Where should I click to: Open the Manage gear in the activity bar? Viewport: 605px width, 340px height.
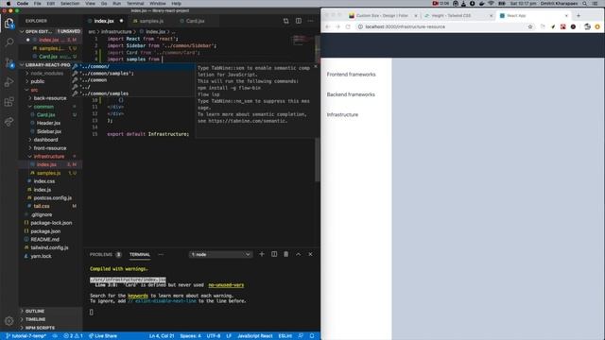click(9, 321)
